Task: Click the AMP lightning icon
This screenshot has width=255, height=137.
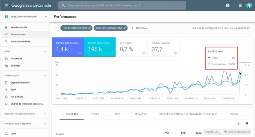Action: [6, 90]
